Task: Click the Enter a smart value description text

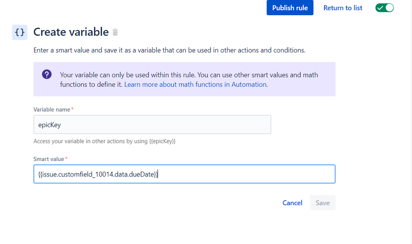Action: [169, 50]
